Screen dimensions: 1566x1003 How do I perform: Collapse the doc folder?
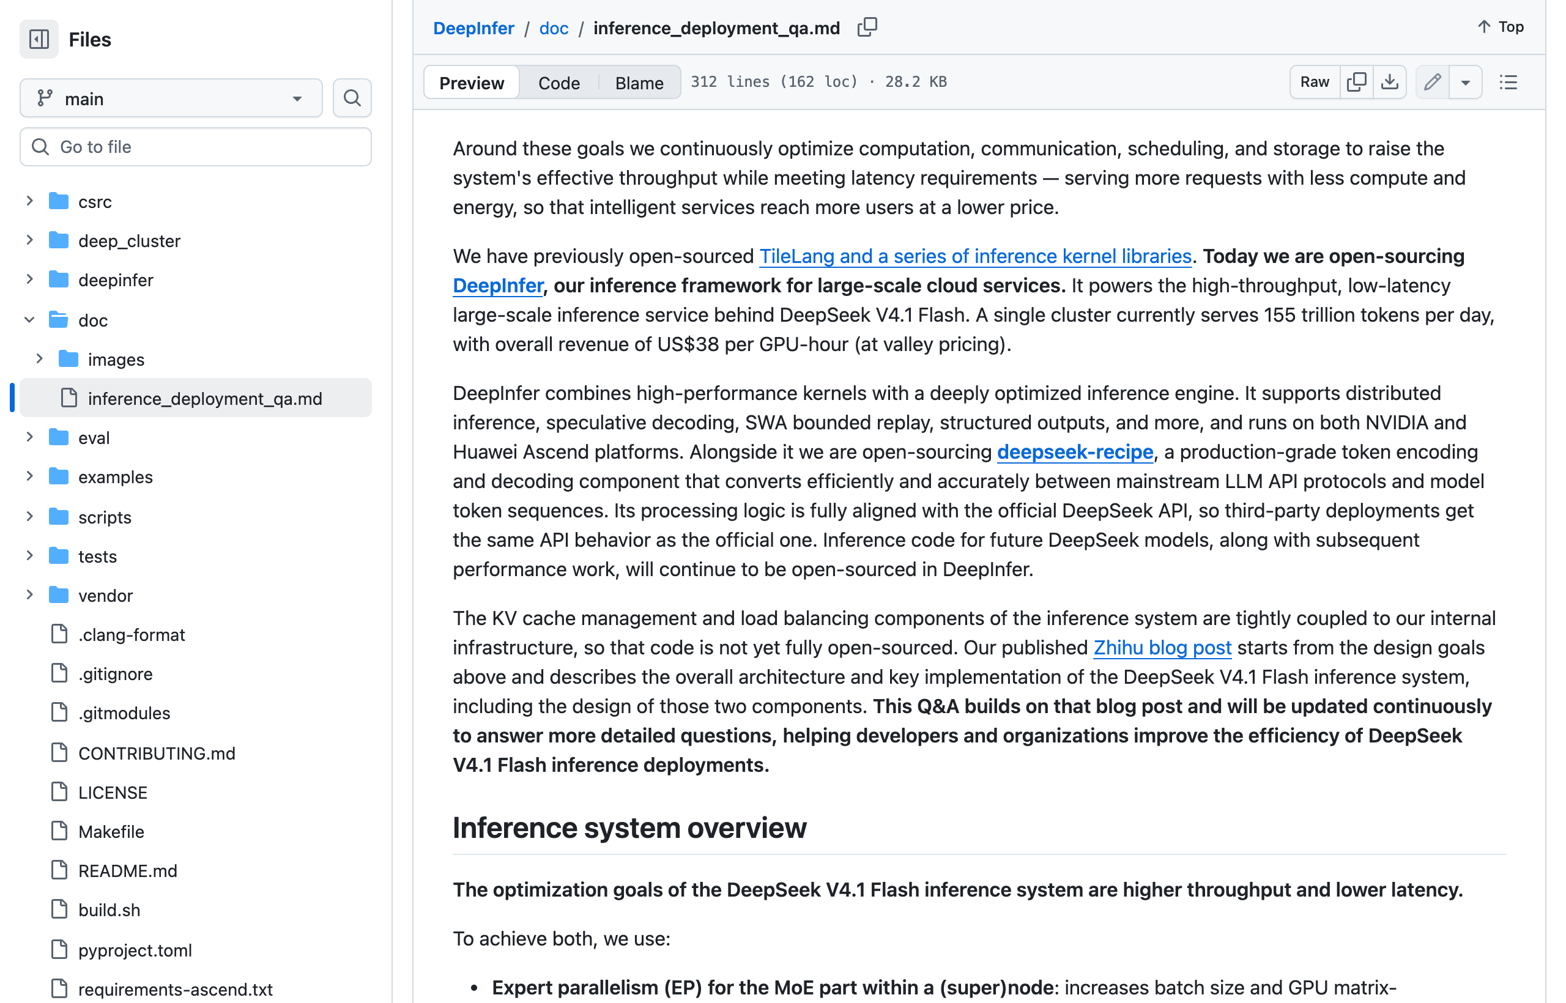(x=29, y=320)
